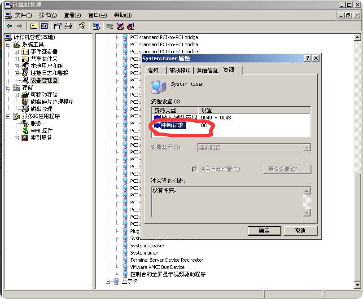Select 本地用户和组 tree node
This screenshot has height=299, width=363.
[47, 66]
